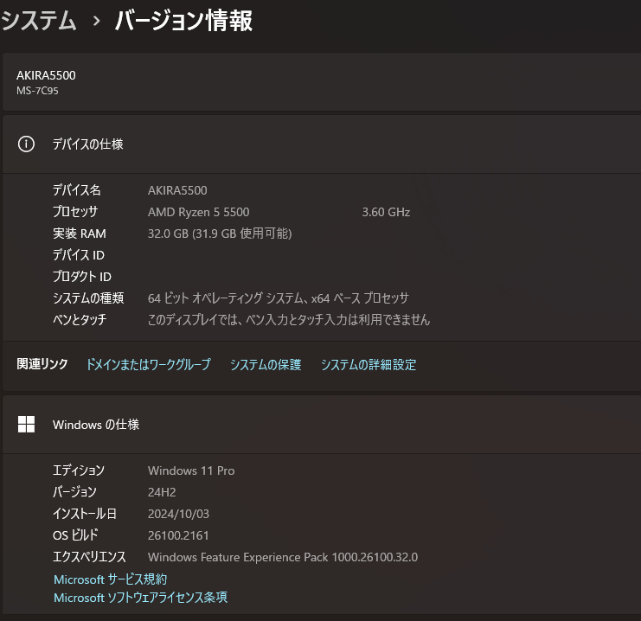Open ドメインまたはワークグループ link
This screenshot has height=621, width=641.
pos(149,364)
